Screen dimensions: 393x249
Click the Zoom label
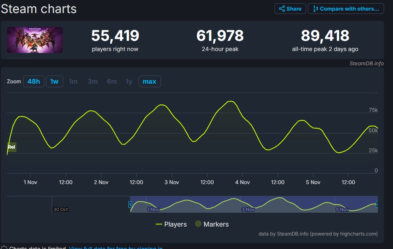(x=14, y=81)
